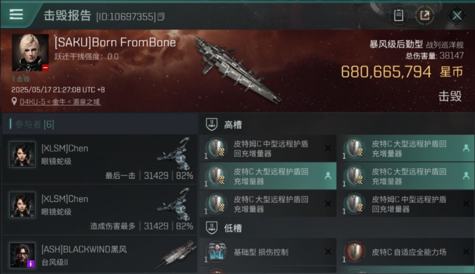Open [XLSM]Chen 造成伤害最多 participant entry
This screenshot has height=274, width=475.
click(x=100, y=209)
